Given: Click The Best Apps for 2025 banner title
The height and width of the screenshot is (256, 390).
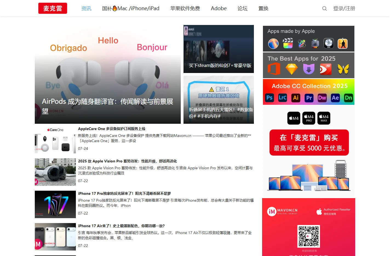Looking at the screenshot, I should point(302,59).
